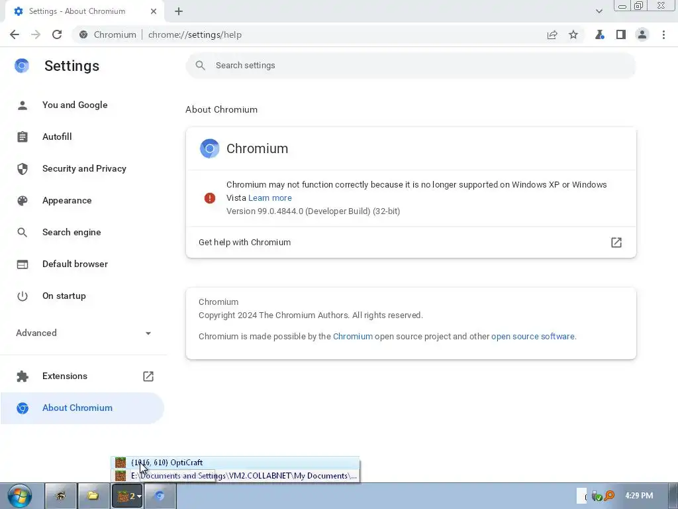
Task: Open the three-dot Chromium menu
Action: [663, 34]
